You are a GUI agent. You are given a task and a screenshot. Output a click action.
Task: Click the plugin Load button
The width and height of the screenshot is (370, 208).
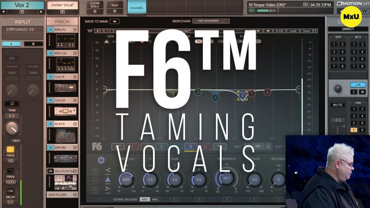293,31
